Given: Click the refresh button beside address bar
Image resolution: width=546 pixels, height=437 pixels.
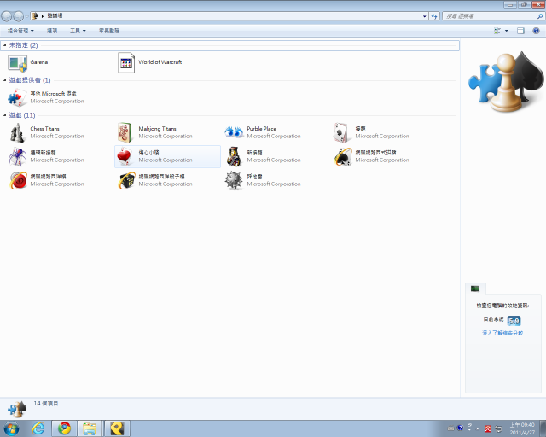Looking at the screenshot, I should coord(434,16).
